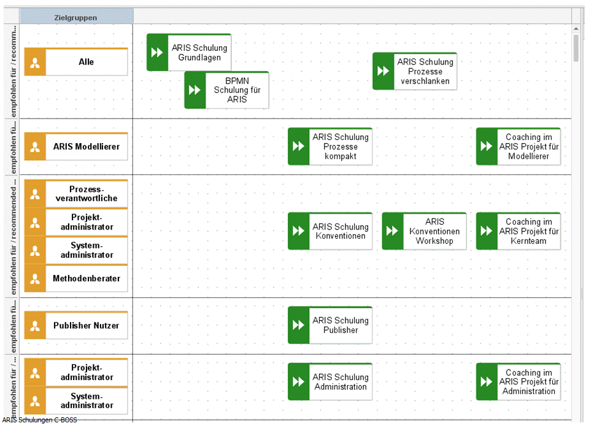Click the 'ARIS Schulungen C-BOSS' model name
Screen dimensions: 589x426
point(40,420)
